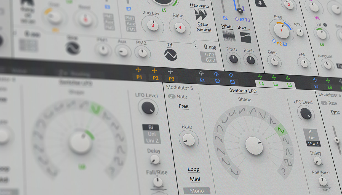This screenshot has width=342, height=195.
Task: Open the Loop mode selector
Action: coord(194,169)
